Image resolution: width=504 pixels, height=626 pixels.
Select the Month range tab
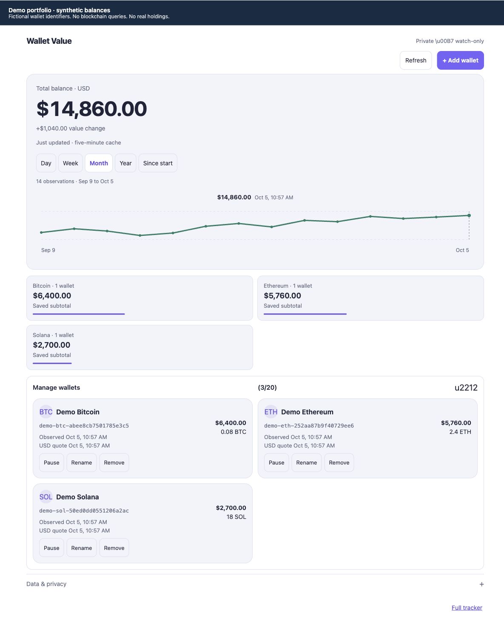click(99, 163)
